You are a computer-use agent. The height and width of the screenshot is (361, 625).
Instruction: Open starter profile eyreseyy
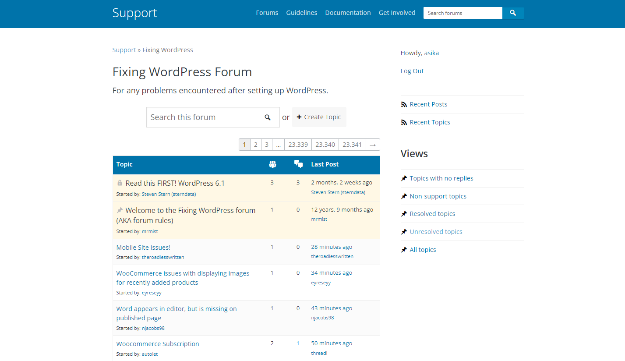(x=152, y=293)
